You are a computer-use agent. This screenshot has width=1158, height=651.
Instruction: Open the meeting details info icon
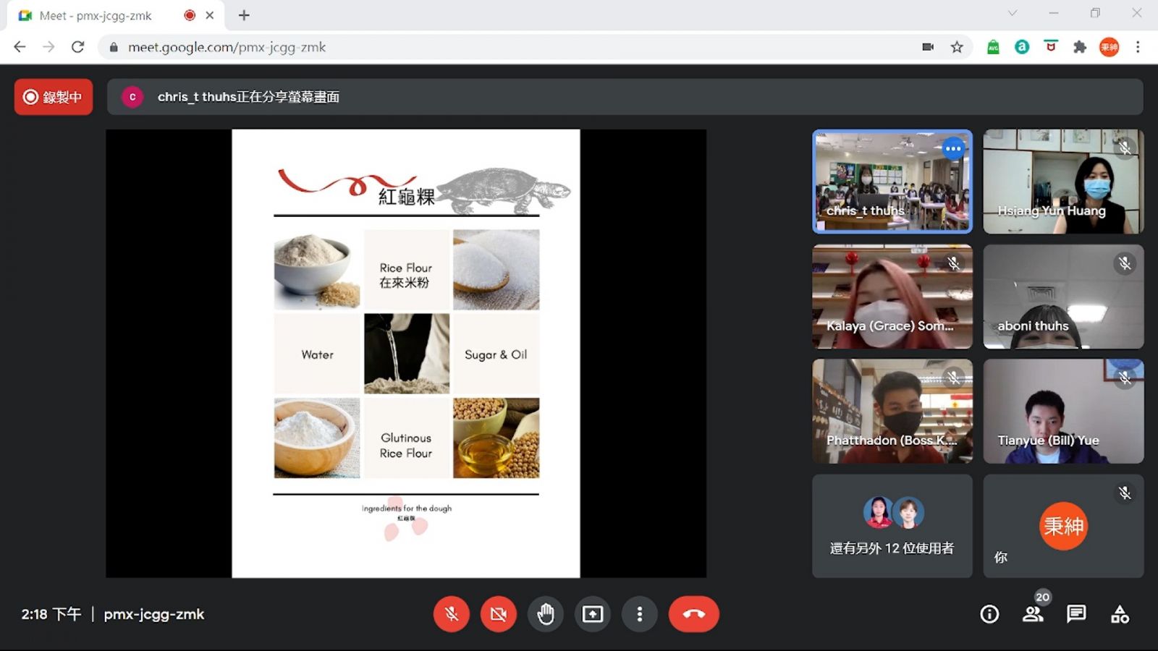pos(989,614)
